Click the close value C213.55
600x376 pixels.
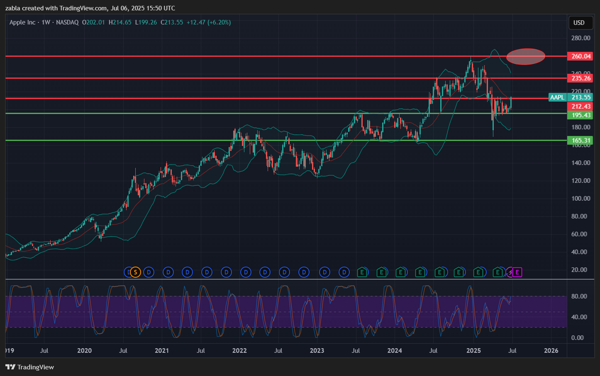point(172,22)
